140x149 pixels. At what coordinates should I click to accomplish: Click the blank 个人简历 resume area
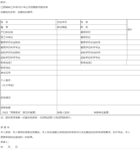point(98,83)
